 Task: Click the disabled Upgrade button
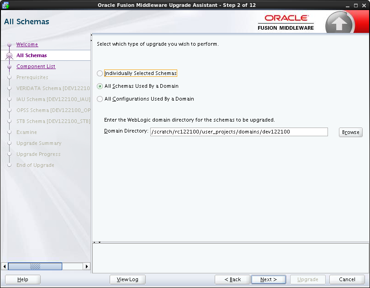[308, 279]
